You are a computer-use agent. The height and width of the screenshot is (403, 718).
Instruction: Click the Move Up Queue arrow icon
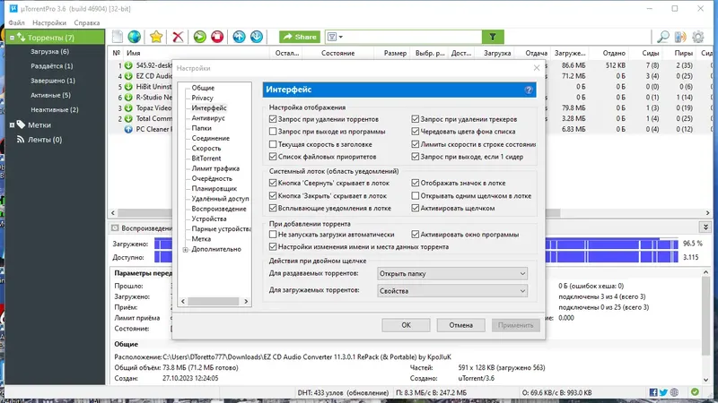click(x=239, y=37)
